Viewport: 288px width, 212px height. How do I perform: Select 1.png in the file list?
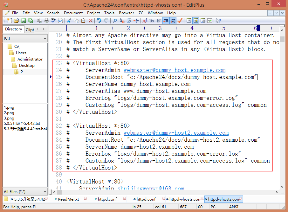click(9, 107)
